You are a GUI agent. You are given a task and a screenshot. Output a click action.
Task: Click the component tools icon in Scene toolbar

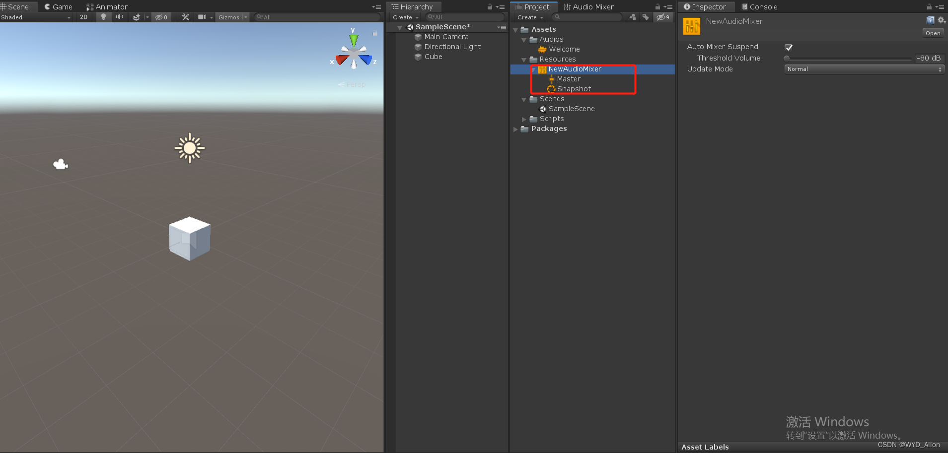coord(186,17)
